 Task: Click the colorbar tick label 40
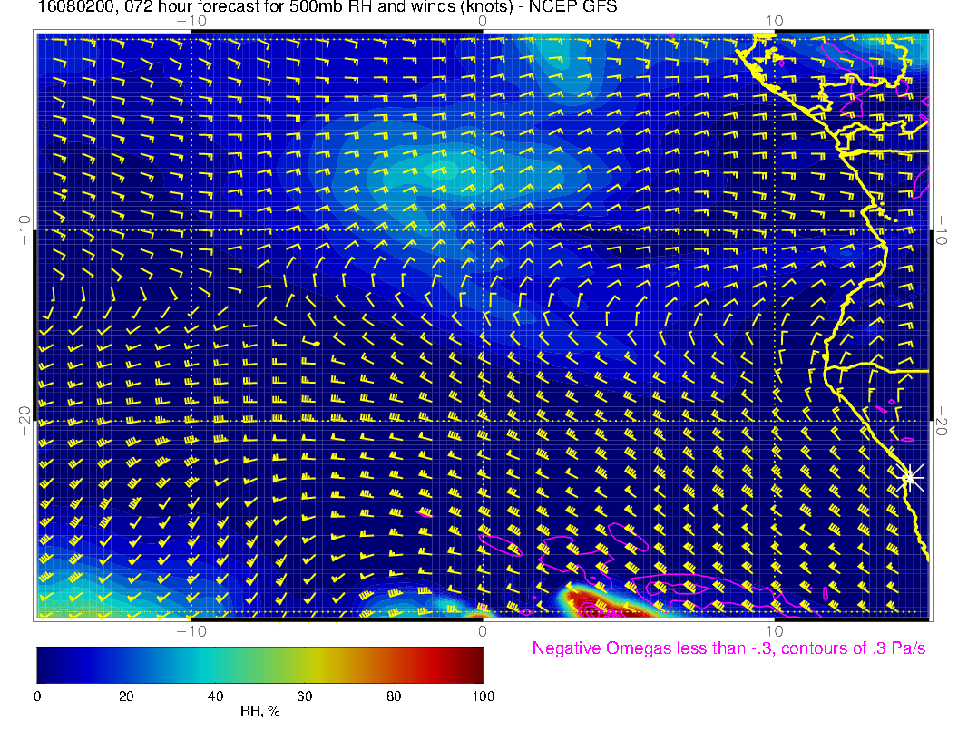215,696
